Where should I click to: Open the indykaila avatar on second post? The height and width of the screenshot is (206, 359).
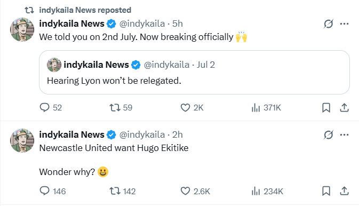click(x=22, y=140)
